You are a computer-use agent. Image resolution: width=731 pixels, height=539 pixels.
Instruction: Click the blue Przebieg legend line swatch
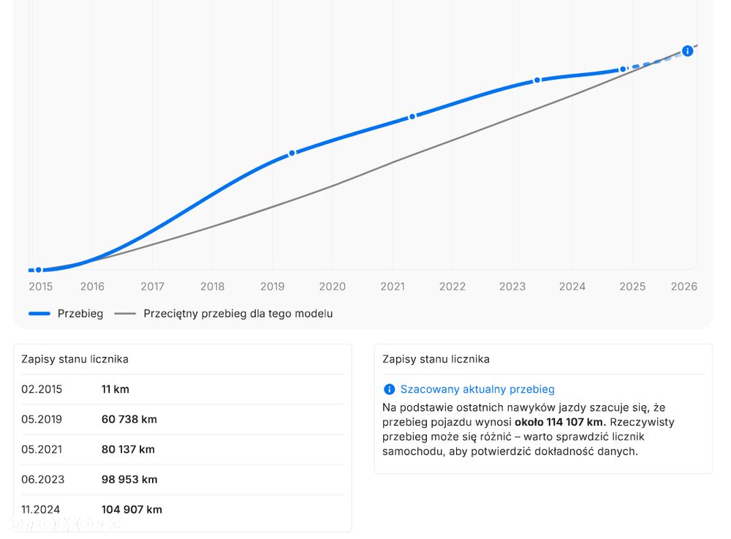[39, 314]
